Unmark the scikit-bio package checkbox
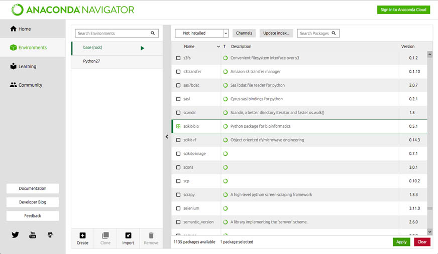Viewport: 438px width, 254px height. [x=178, y=126]
